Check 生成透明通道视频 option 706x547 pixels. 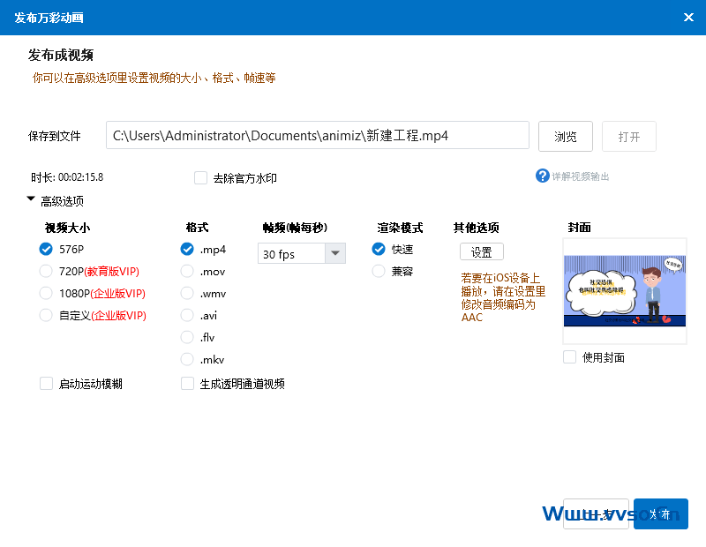point(187,384)
